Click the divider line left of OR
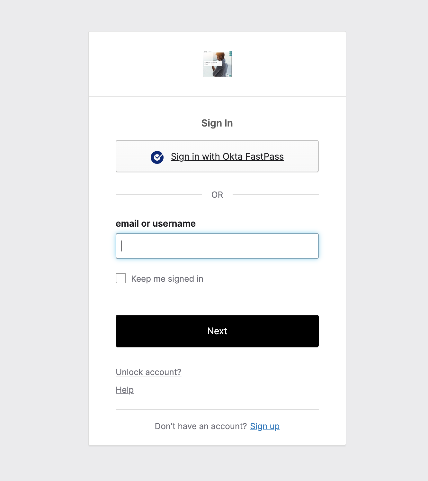The height and width of the screenshot is (481, 428). pos(158,194)
